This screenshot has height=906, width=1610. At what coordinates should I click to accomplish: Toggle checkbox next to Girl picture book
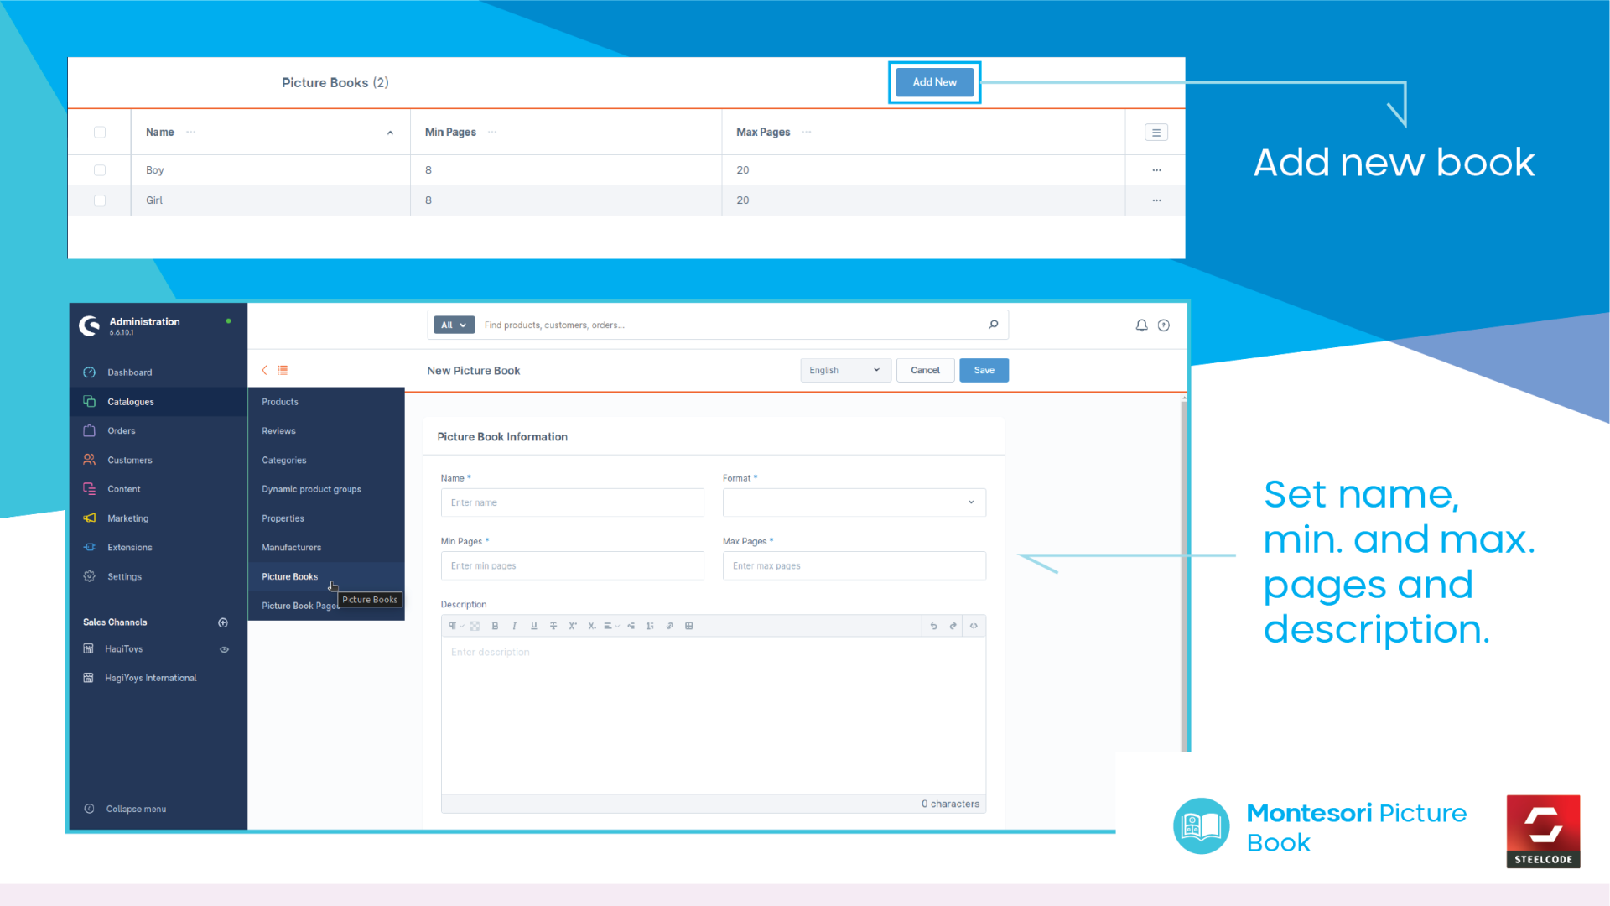click(x=101, y=200)
